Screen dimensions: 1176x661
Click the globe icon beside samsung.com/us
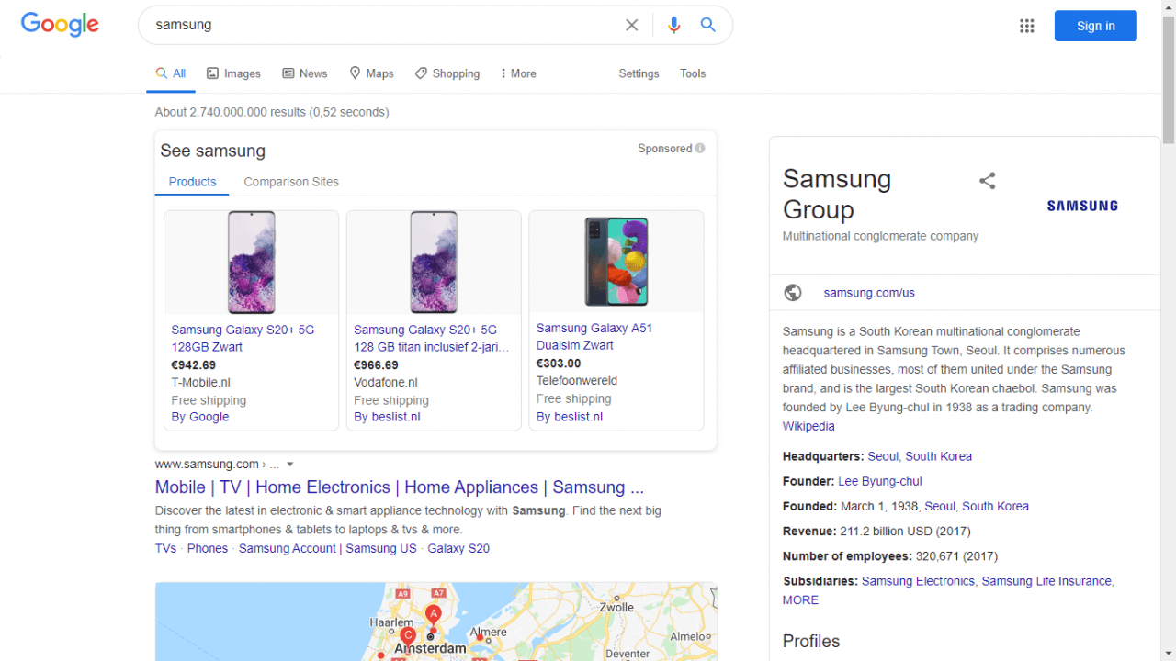[x=793, y=293]
